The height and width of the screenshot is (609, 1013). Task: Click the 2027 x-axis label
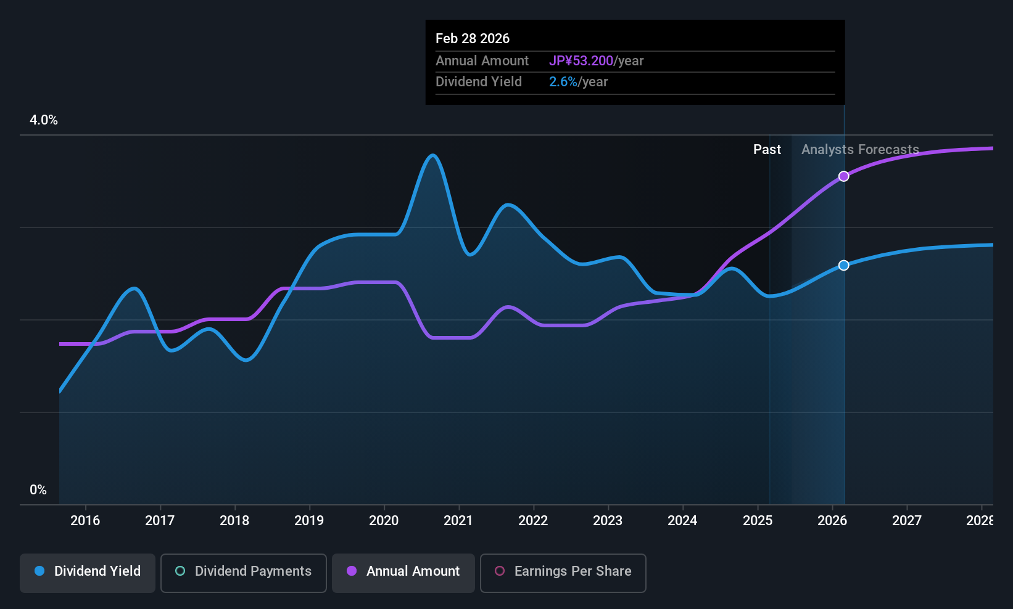[x=907, y=521]
